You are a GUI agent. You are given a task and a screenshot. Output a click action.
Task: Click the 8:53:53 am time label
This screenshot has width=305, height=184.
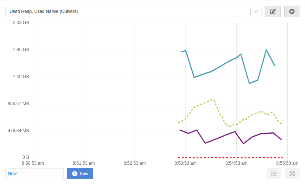click(x=185, y=163)
